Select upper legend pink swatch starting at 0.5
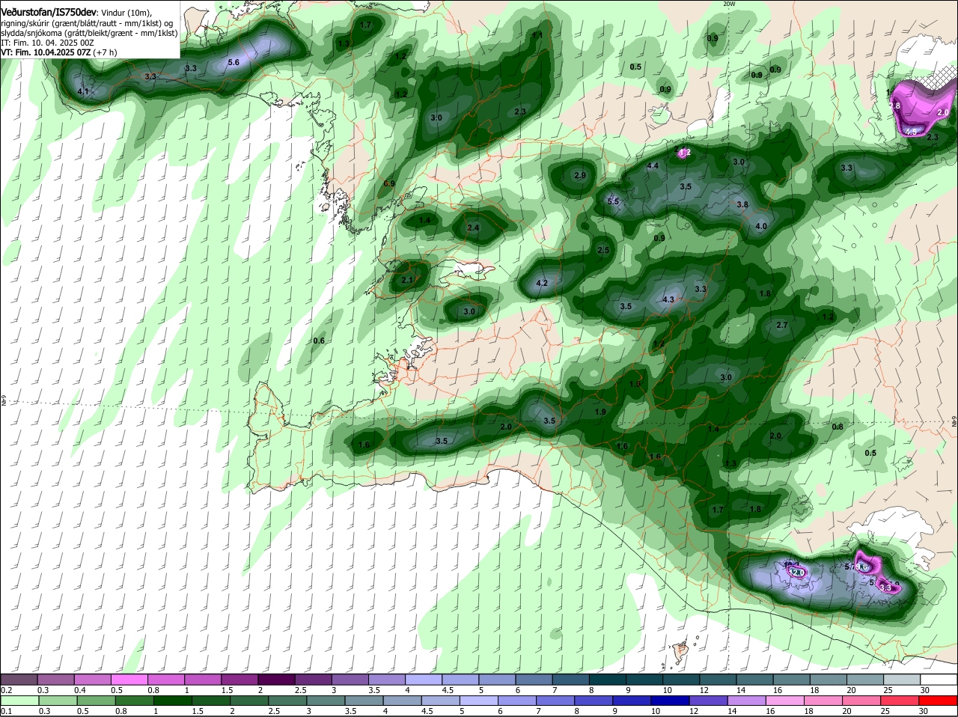The height and width of the screenshot is (717, 958). click(x=129, y=680)
